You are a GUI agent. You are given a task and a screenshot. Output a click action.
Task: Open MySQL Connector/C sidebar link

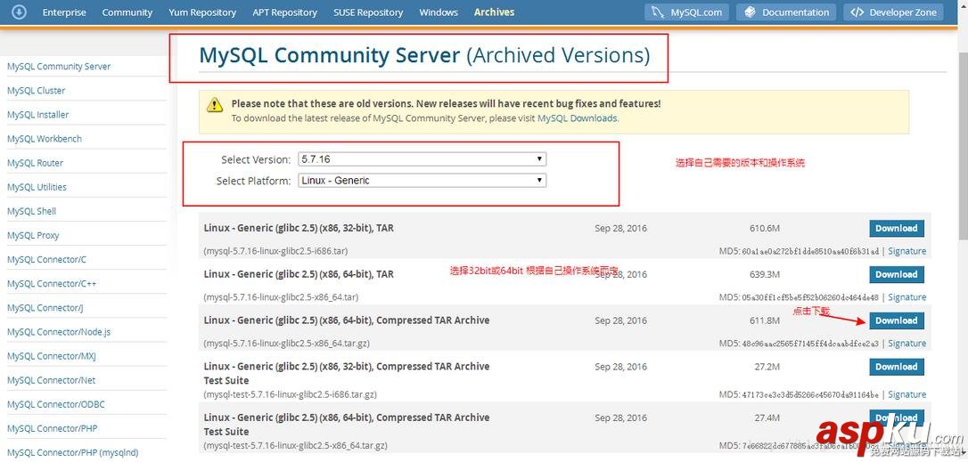click(46, 260)
